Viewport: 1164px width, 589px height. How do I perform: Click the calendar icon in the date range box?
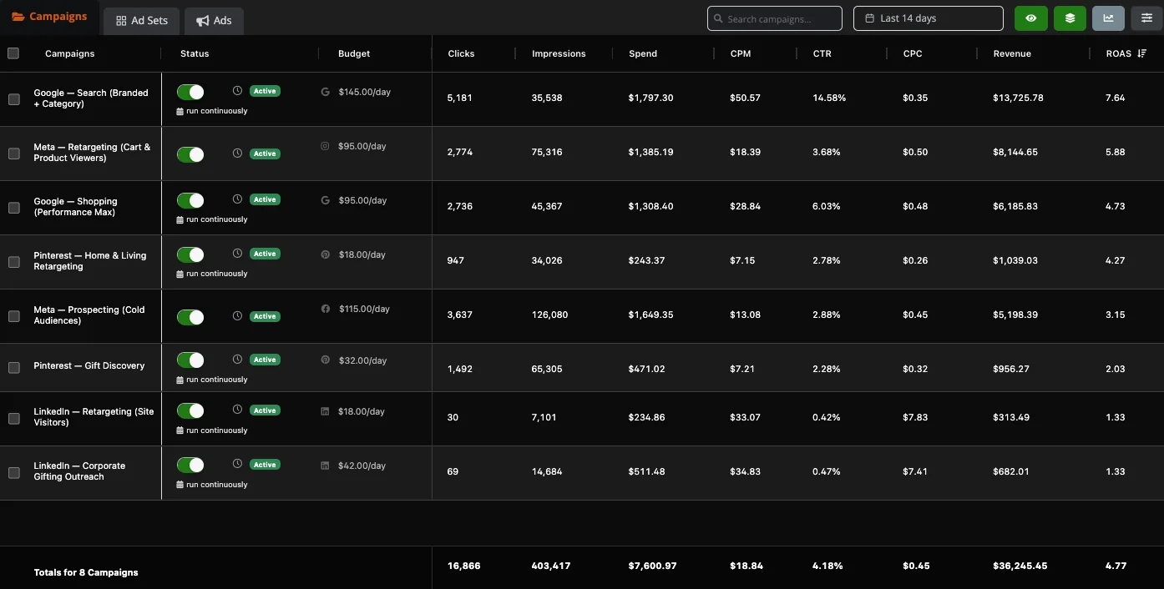point(869,18)
